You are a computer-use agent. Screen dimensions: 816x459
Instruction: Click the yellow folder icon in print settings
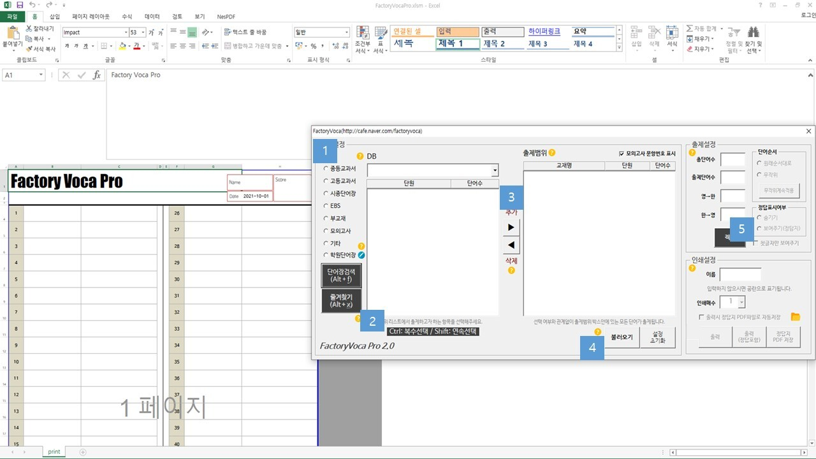point(795,317)
